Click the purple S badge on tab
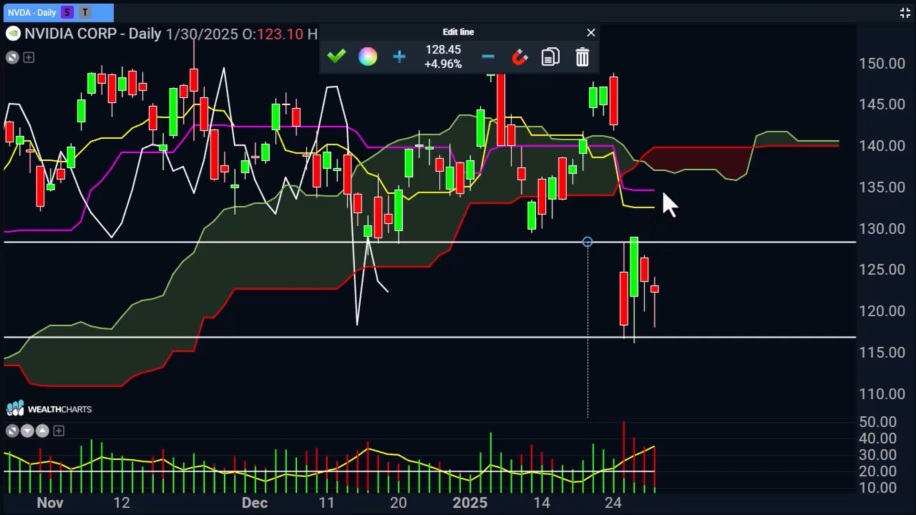916x515 pixels. pyautogui.click(x=67, y=13)
